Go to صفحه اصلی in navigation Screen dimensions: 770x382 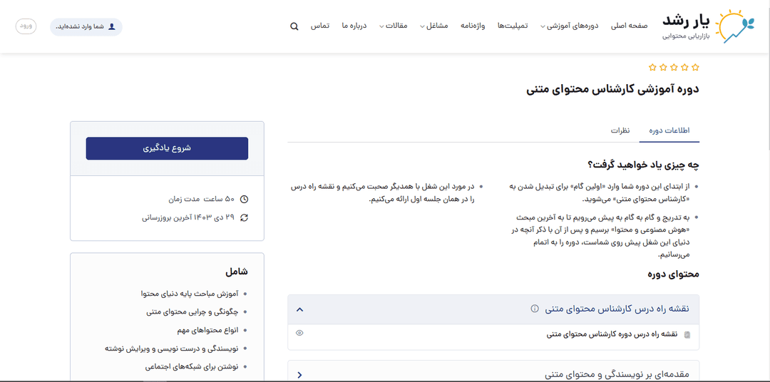629,26
